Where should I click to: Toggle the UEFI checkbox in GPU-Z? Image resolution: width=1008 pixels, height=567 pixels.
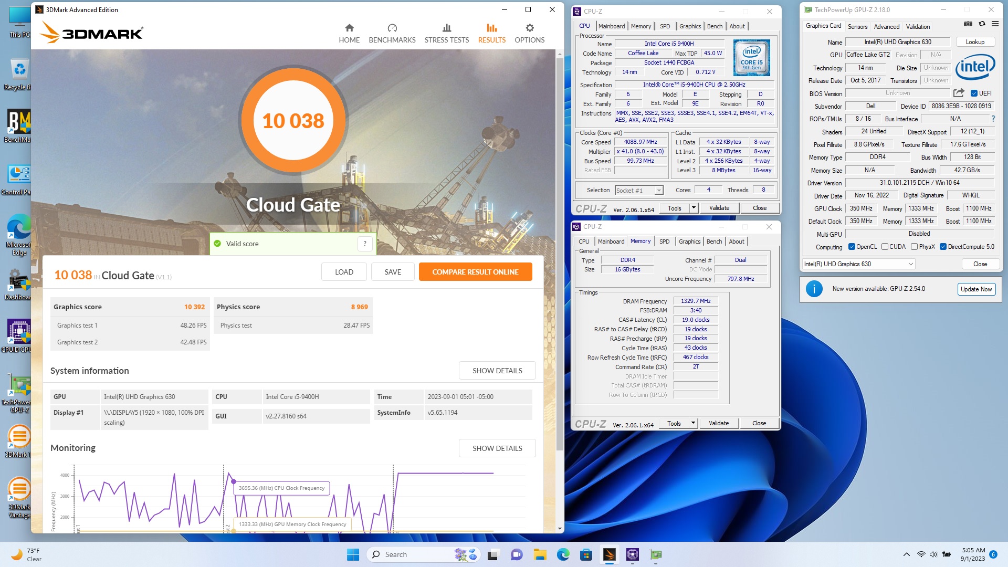(974, 93)
